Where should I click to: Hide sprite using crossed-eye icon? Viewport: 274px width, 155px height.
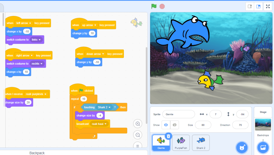[x=174, y=125]
